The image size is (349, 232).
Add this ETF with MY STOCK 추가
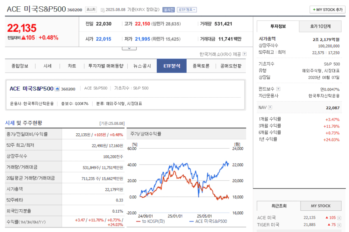(327, 10)
